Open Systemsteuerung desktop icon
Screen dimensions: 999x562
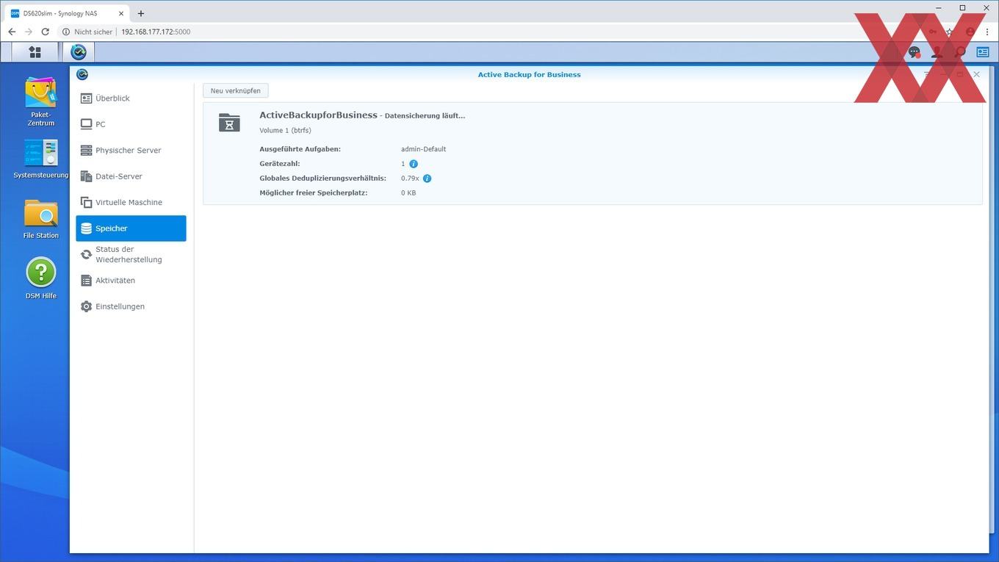41,159
